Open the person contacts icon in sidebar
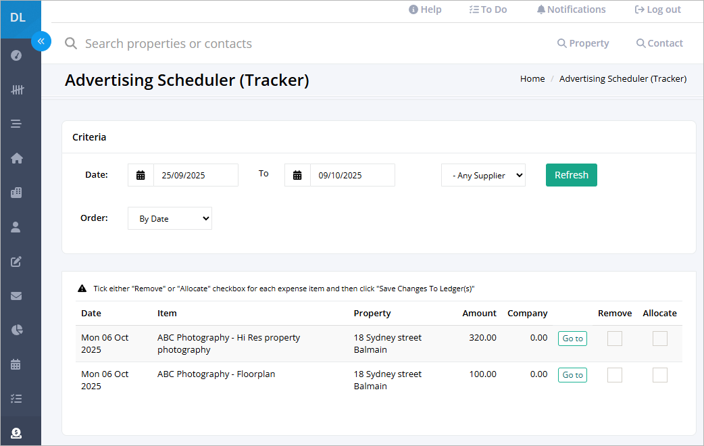The image size is (704, 446). coord(16,227)
